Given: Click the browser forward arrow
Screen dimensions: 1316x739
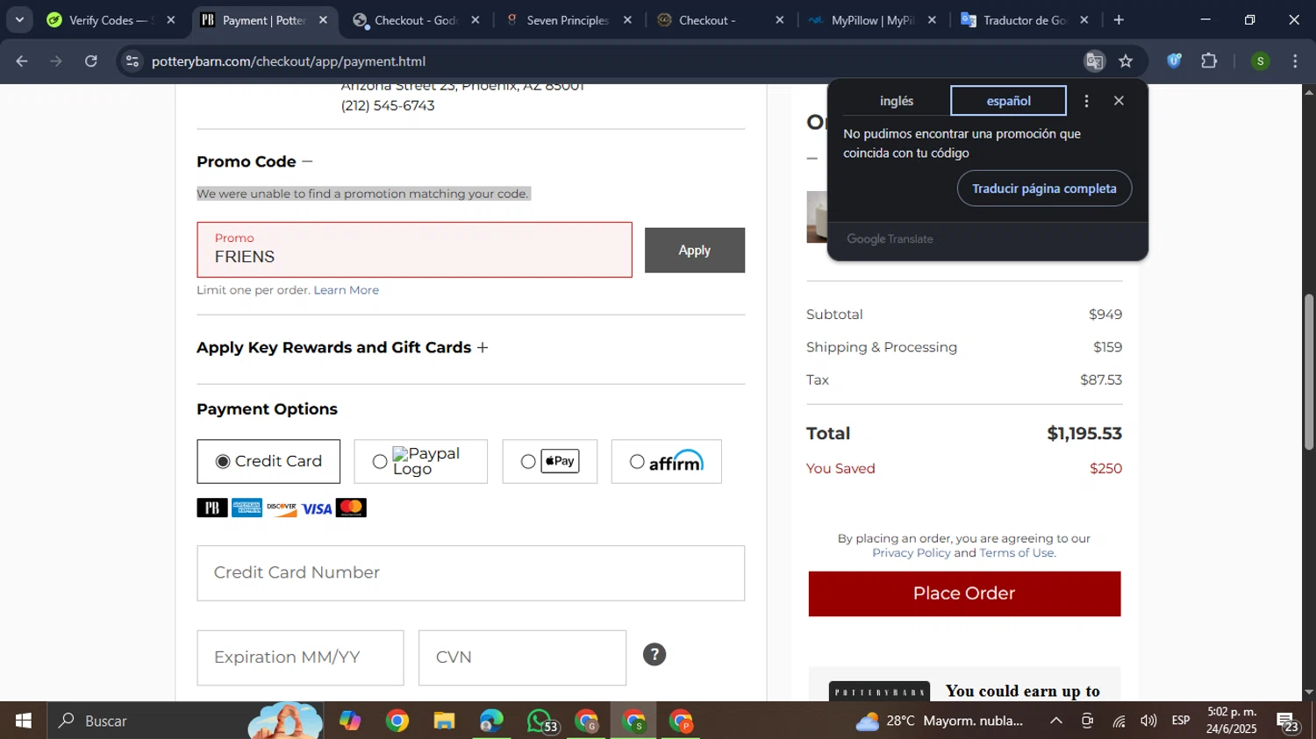Looking at the screenshot, I should 56,61.
